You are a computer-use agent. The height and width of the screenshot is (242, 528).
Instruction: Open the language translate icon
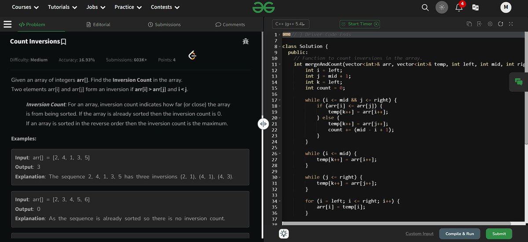click(475, 7)
